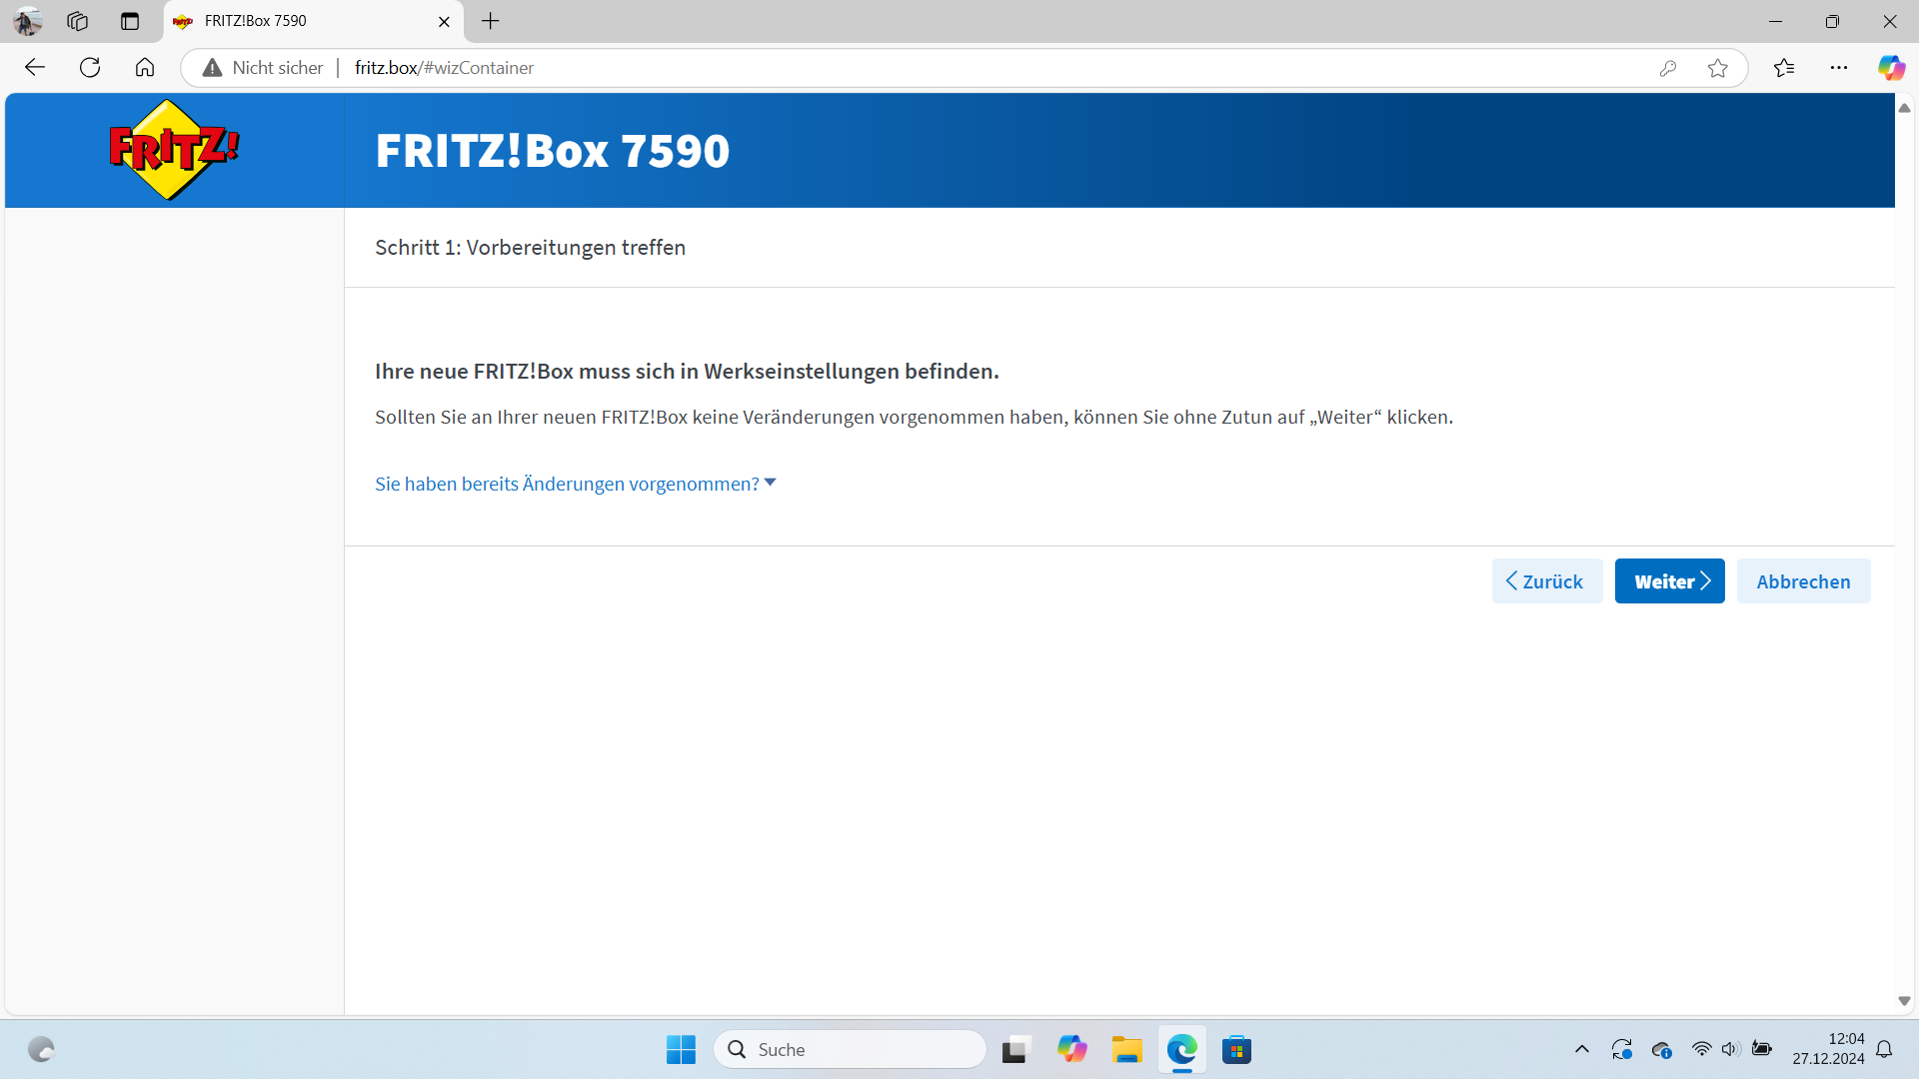This screenshot has height=1079, width=1919.
Task: Click the Abbrechen button
Action: click(x=1803, y=581)
